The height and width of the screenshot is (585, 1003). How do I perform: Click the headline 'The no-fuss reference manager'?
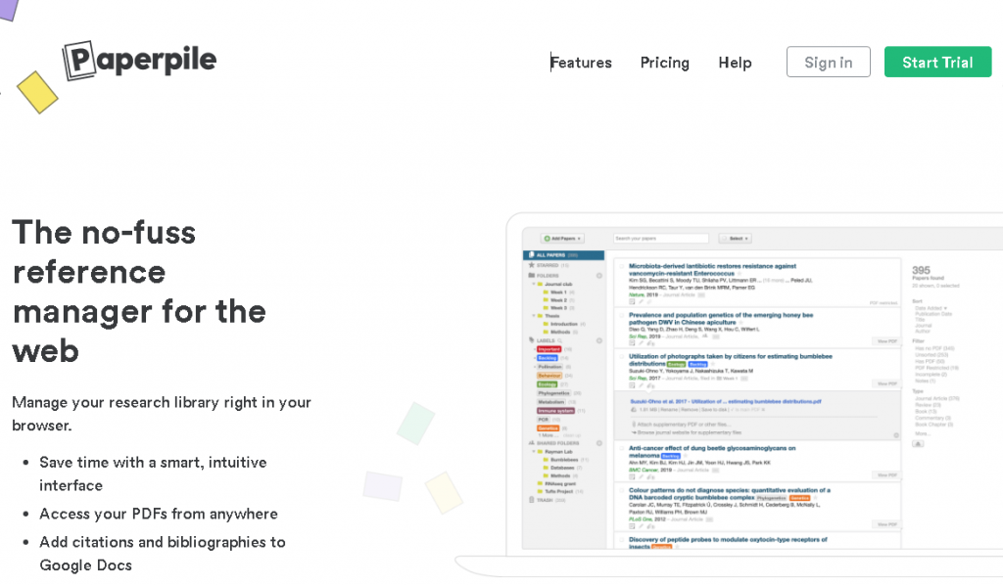point(139,292)
